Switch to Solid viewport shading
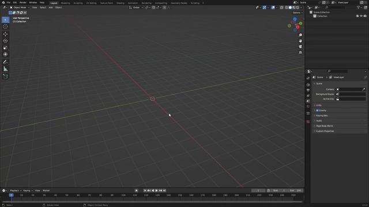Screen dimensions: 369x207 (290, 7)
